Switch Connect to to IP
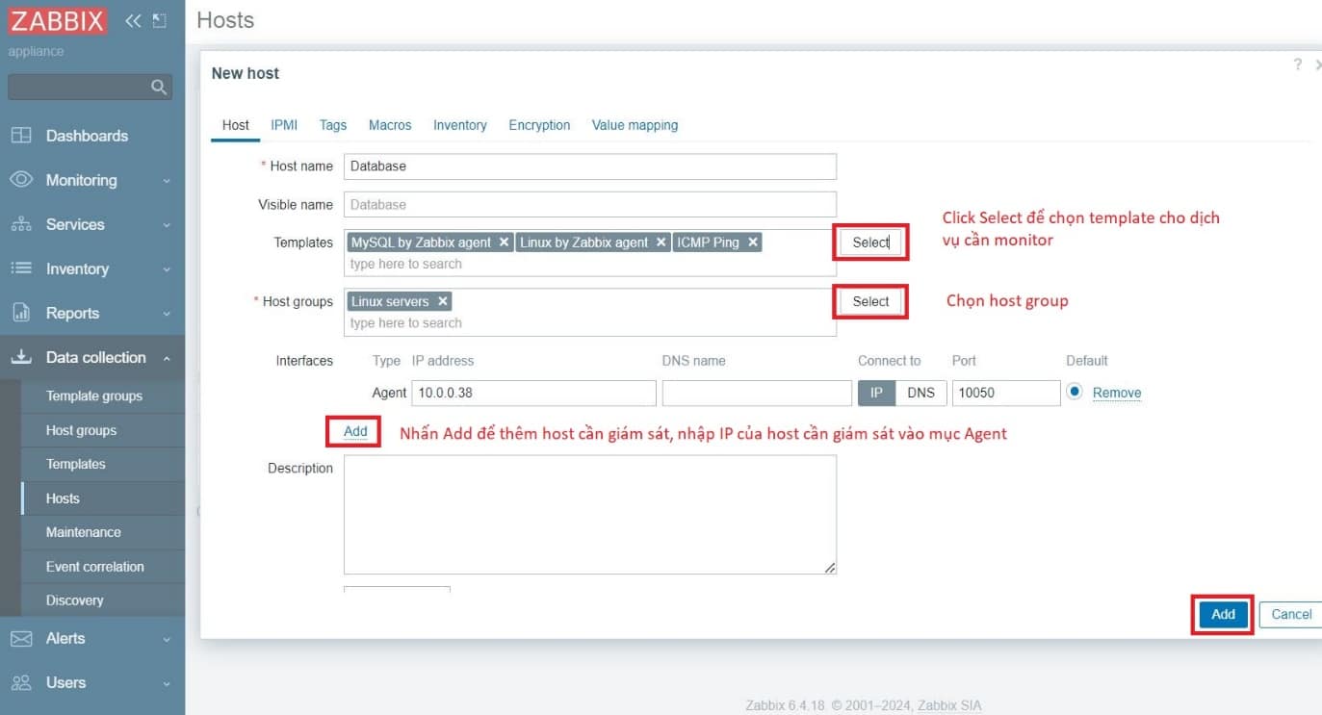Image resolution: width=1322 pixels, height=715 pixels. tap(876, 393)
